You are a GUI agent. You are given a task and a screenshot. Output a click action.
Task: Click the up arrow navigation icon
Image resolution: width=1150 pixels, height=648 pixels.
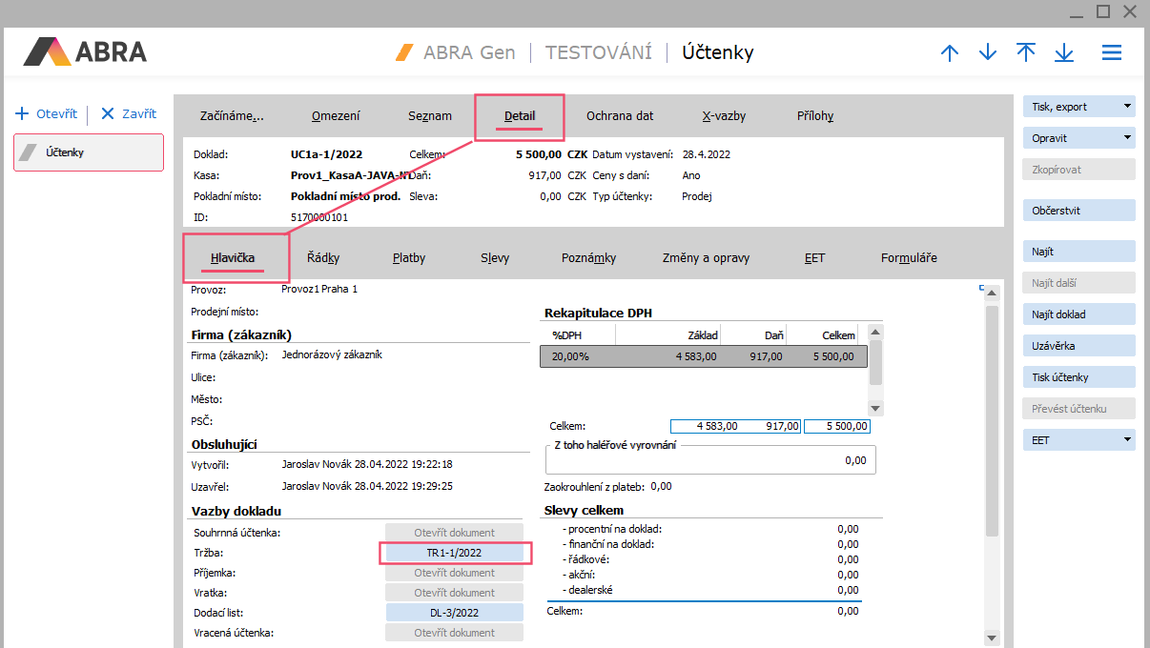[949, 53]
